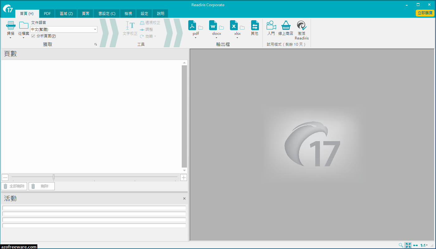
Task: Open the folder icon beside docx output
Action: (x=221, y=28)
